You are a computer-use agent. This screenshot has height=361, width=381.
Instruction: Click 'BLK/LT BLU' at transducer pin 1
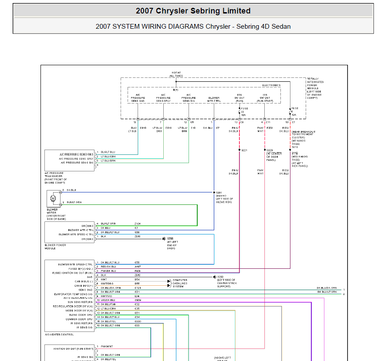click(x=108, y=152)
